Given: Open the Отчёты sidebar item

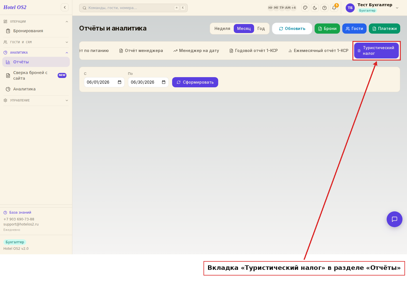Looking at the screenshot, I should [x=36, y=62].
